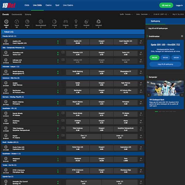Collapse the Indonesia - League 1 group

pos(73,66)
